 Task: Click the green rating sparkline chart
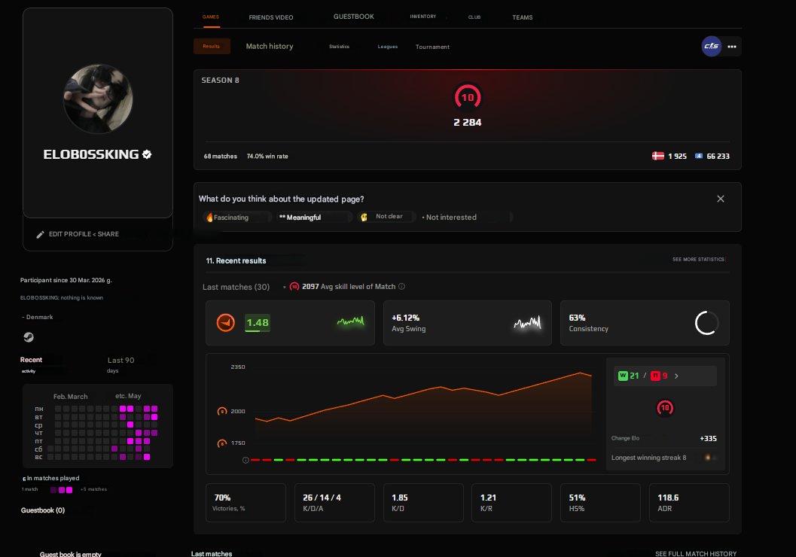point(351,321)
